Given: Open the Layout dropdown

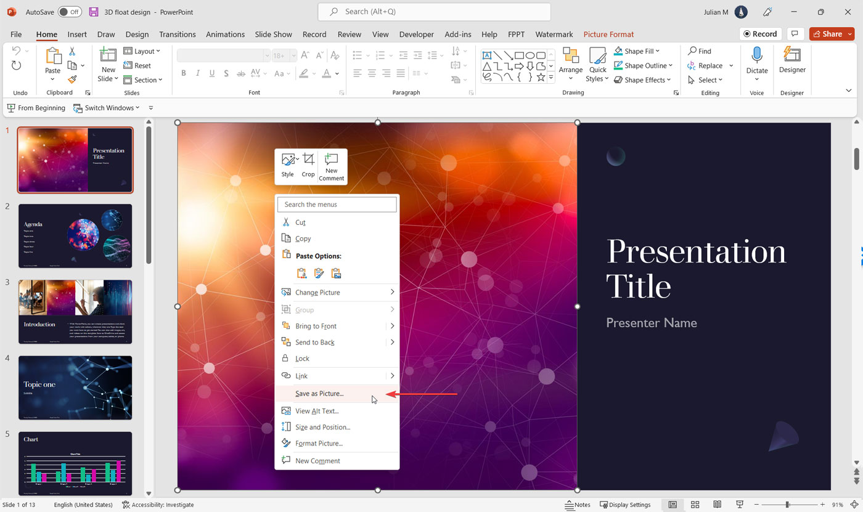Looking at the screenshot, I should 142,51.
